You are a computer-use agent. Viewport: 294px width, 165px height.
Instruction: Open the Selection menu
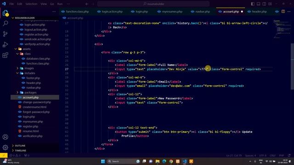pos(31,4)
